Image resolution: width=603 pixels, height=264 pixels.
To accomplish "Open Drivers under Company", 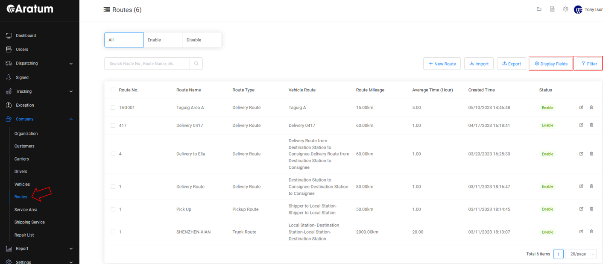I will 21,172.
